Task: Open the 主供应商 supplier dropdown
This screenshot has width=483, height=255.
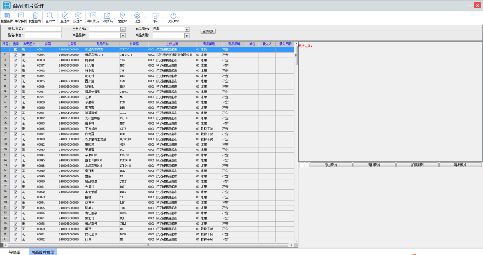Action: (123, 29)
